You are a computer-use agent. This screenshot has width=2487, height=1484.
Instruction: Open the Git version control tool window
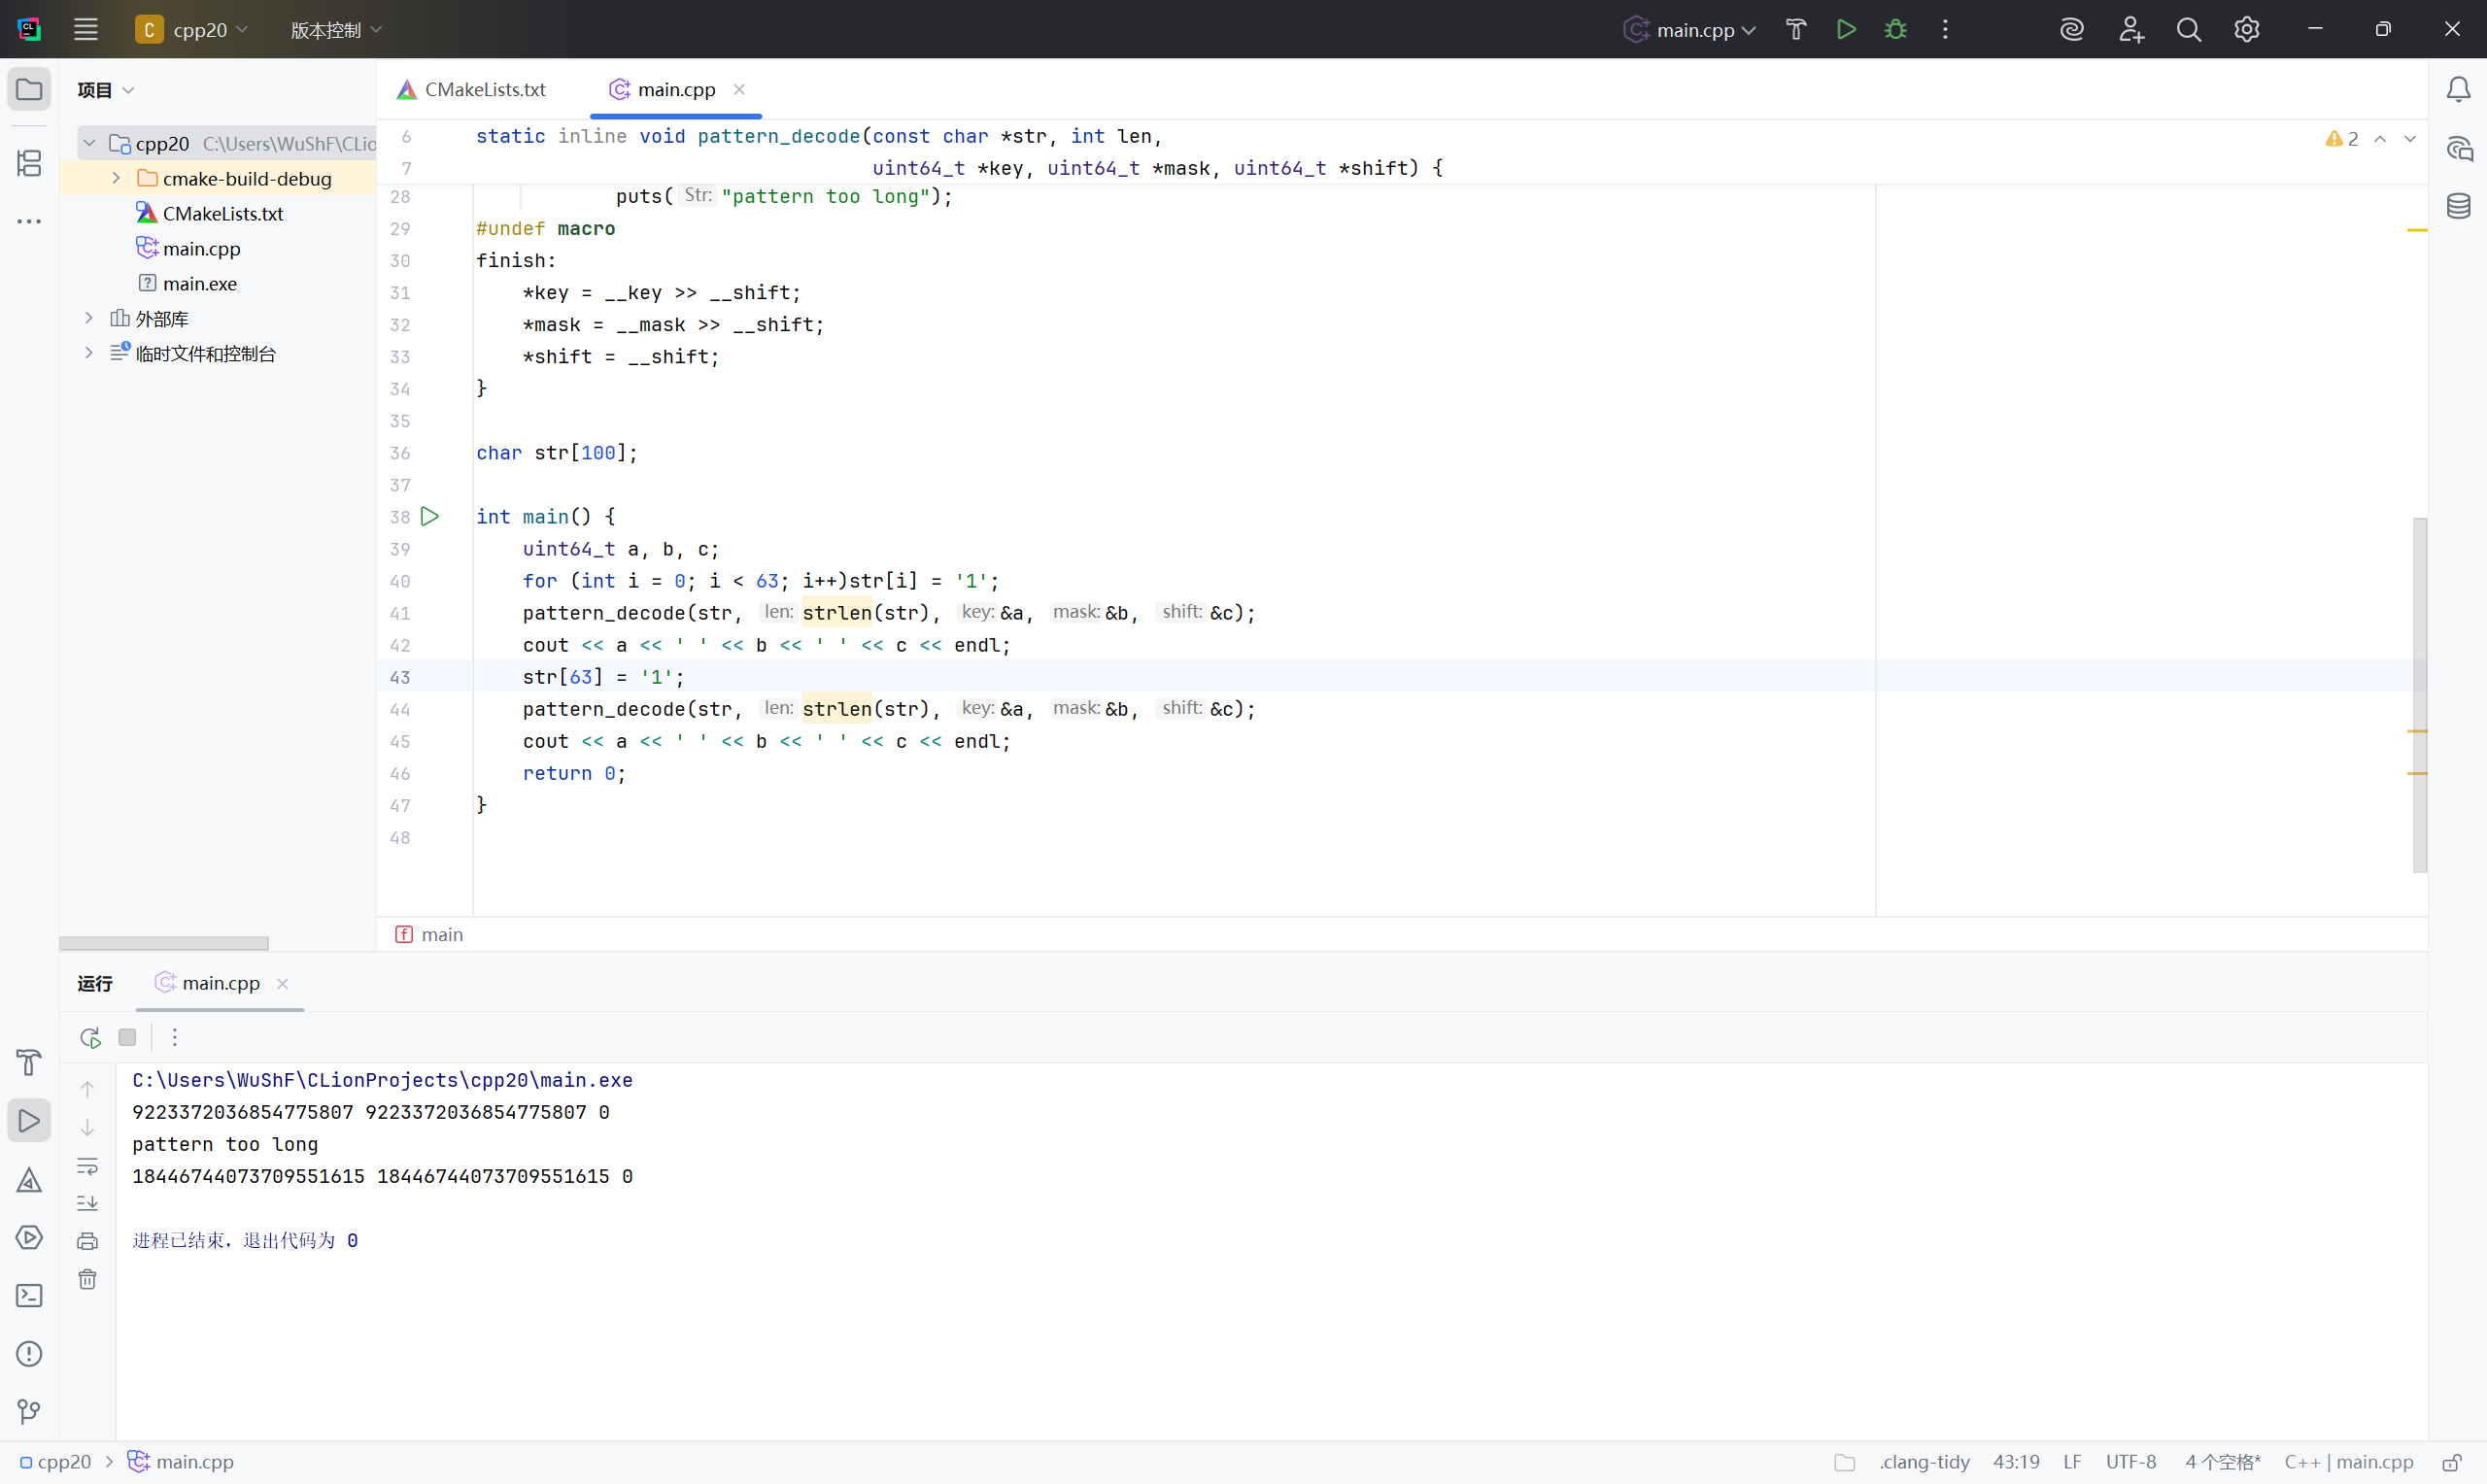[29, 1411]
